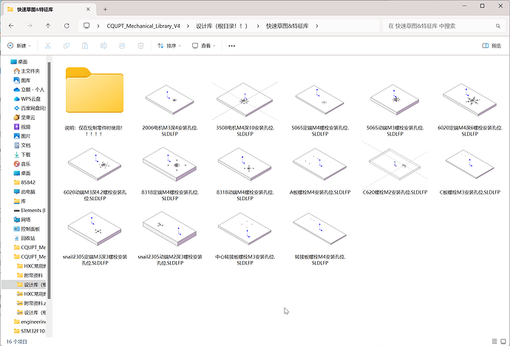Expand chevron after CQUPT_Mechanical_Library_V4 breadcrumb
Viewport: 510px width, 346px height.
click(188, 26)
